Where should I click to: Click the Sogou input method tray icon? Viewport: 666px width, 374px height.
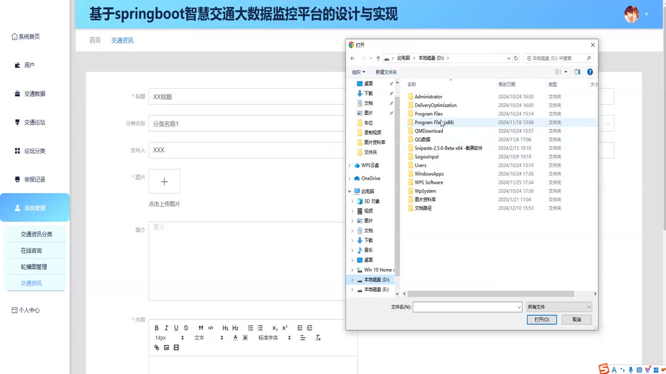(604, 369)
